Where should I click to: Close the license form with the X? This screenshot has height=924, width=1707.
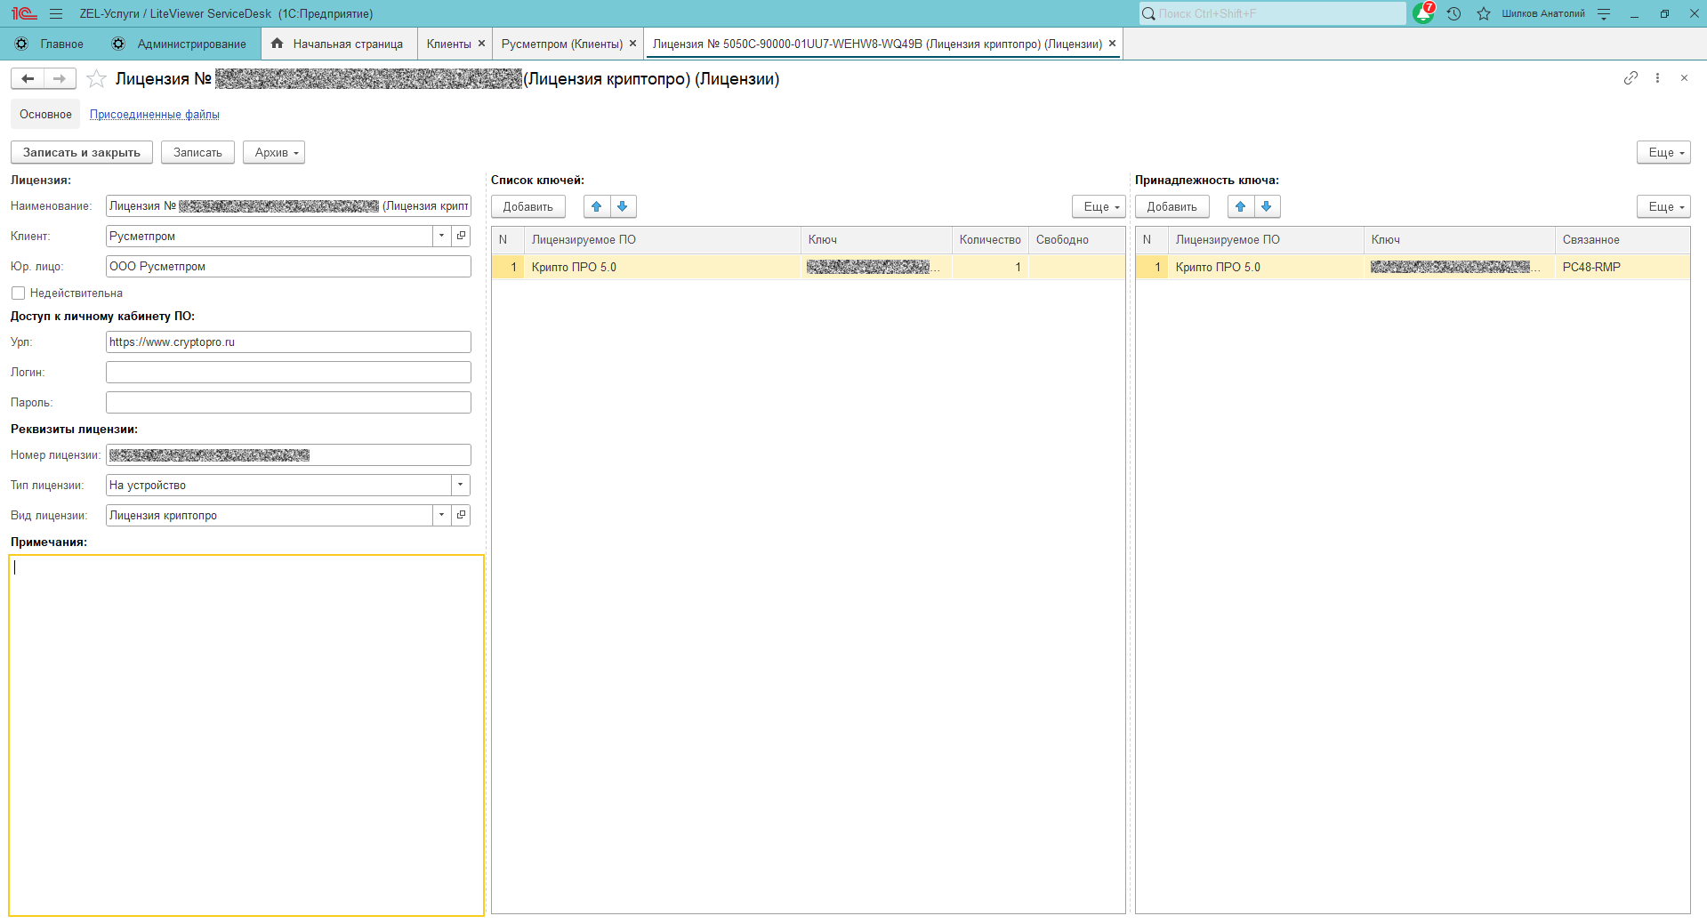click(1684, 78)
